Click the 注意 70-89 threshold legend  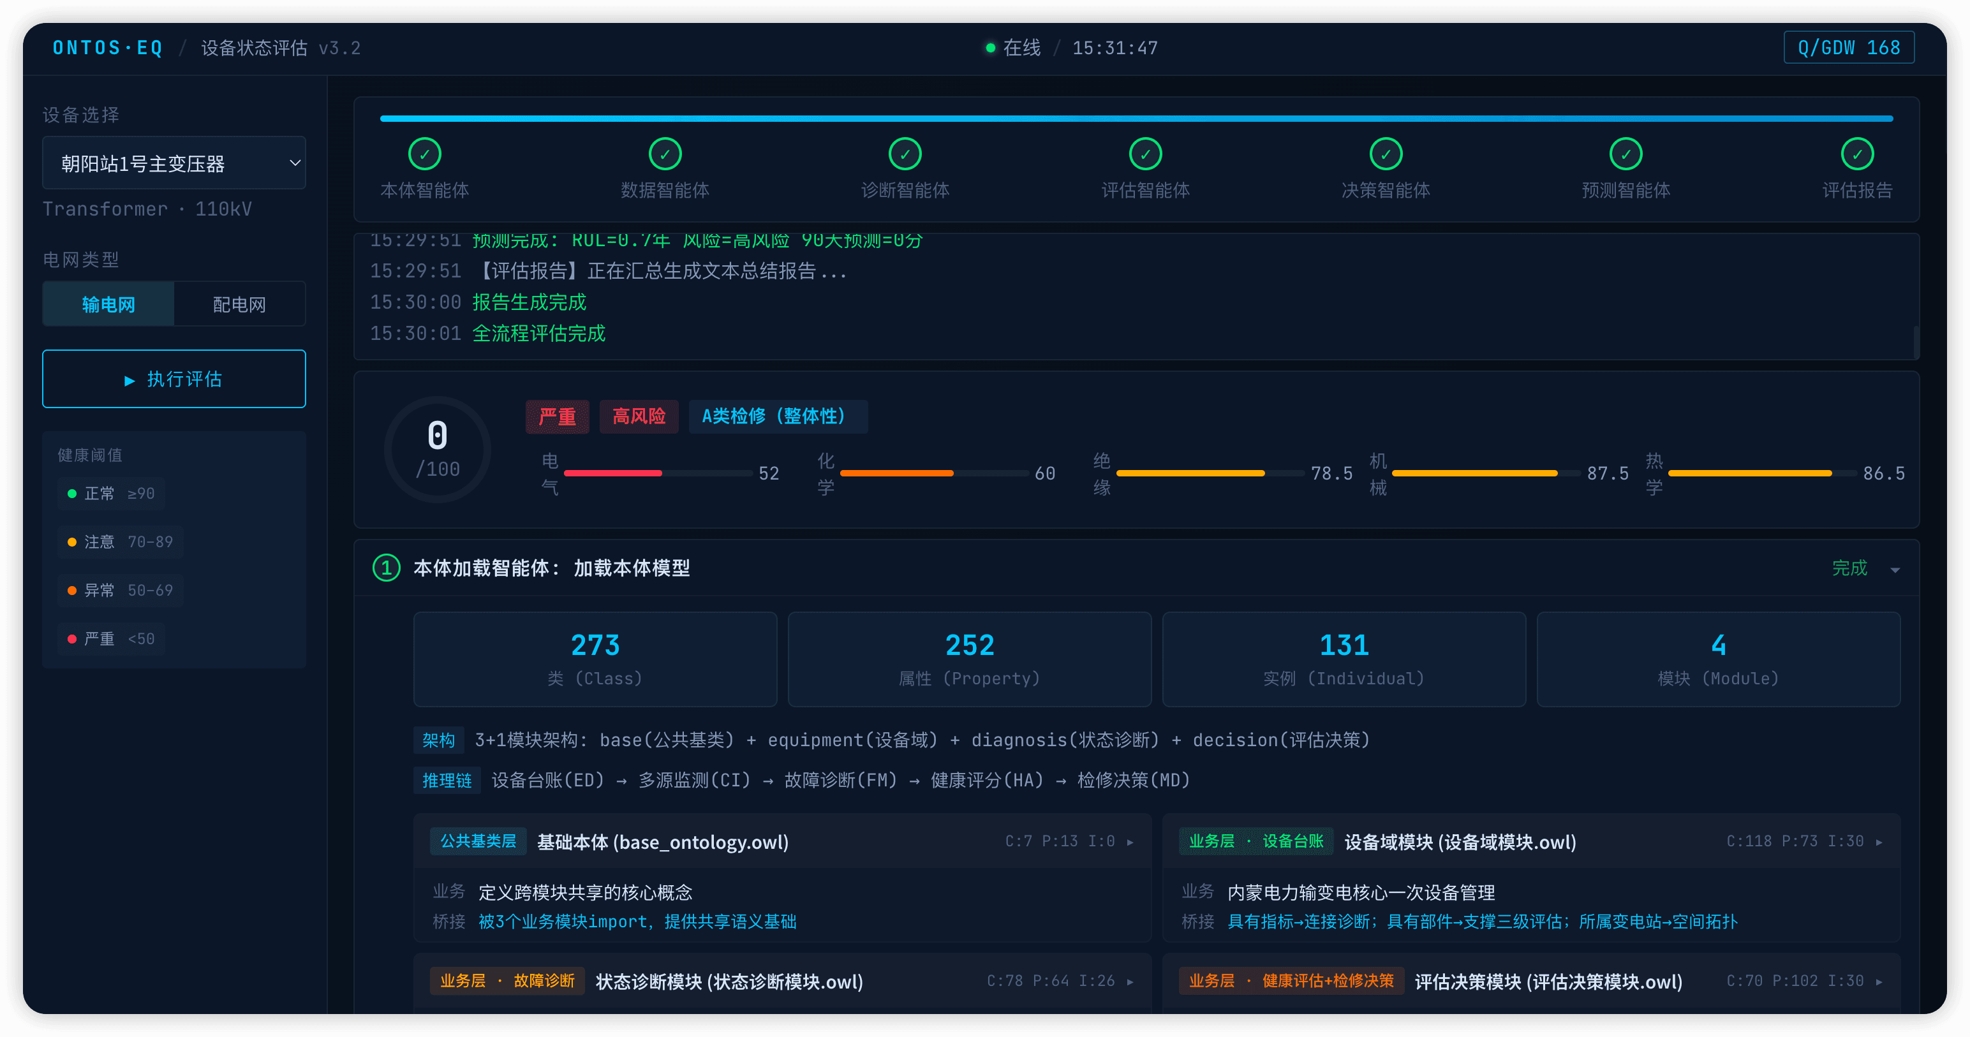point(121,541)
